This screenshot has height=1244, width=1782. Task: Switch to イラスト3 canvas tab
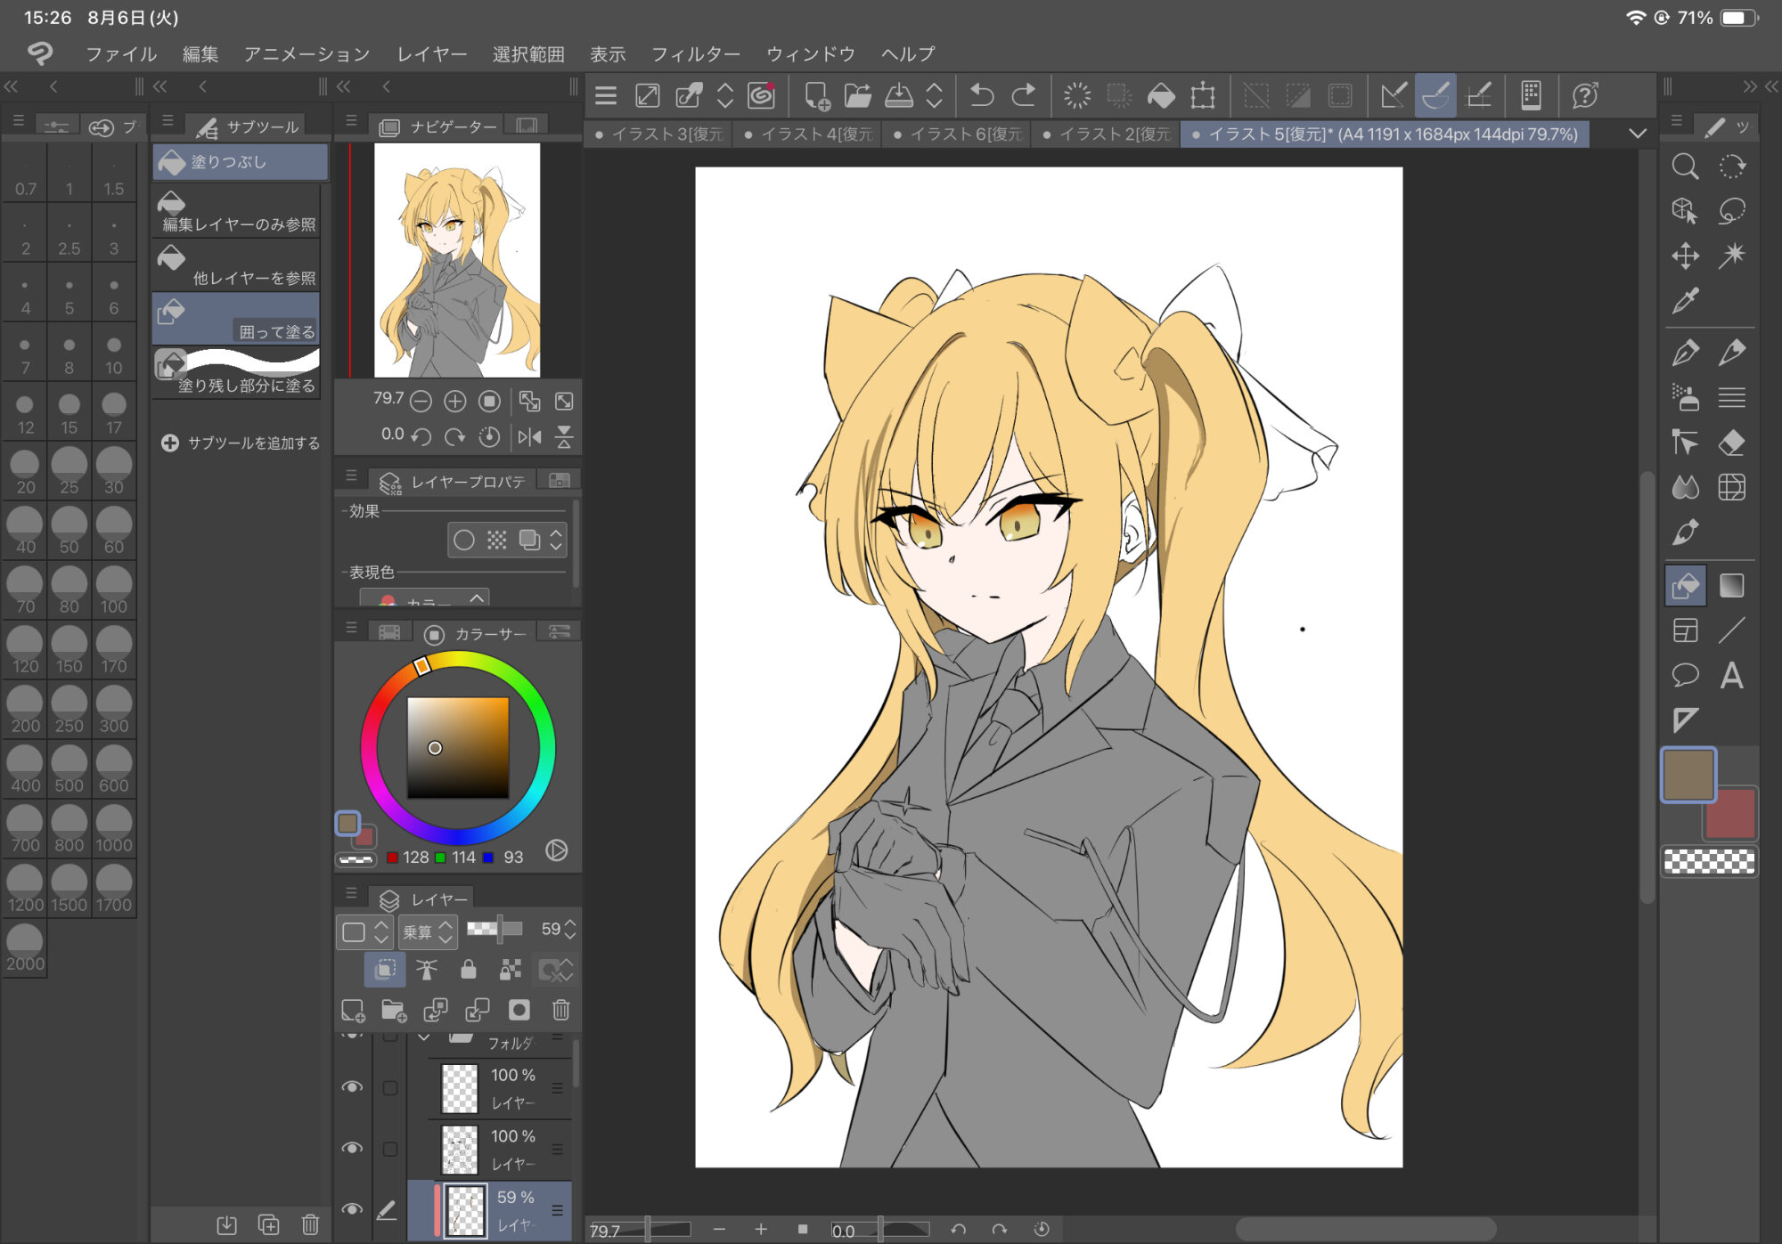[659, 134]
